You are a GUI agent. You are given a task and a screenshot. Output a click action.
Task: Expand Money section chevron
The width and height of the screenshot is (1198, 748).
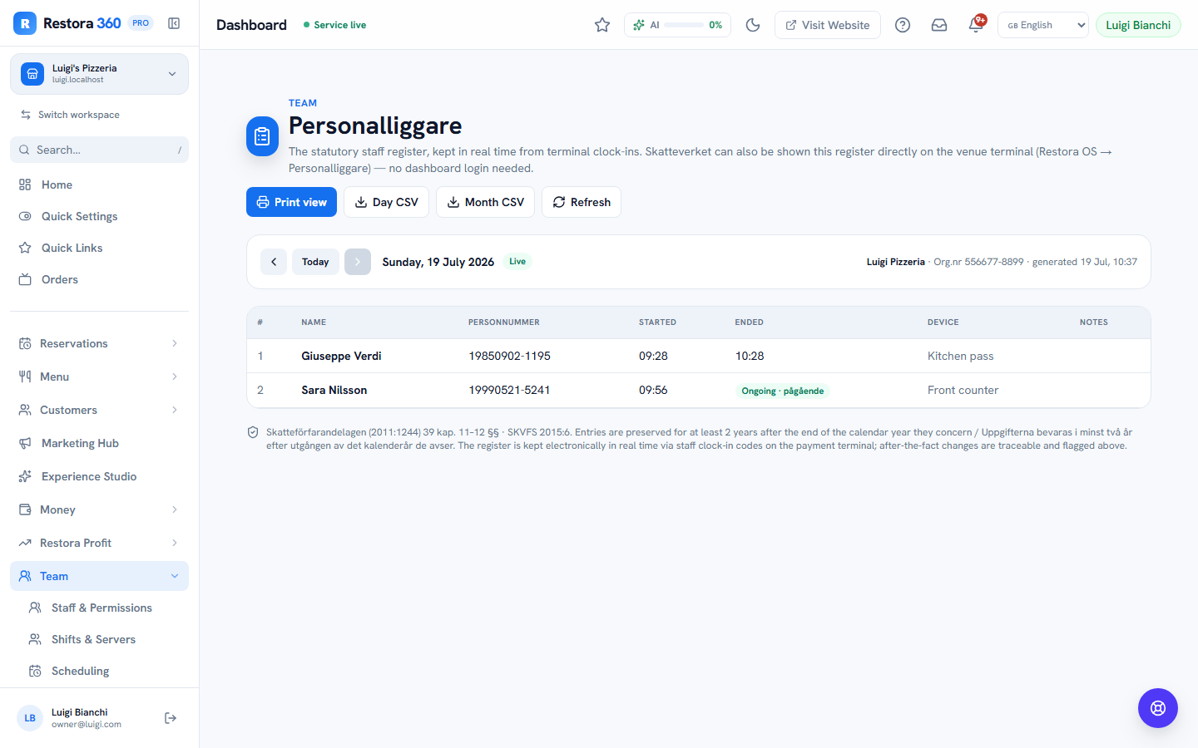point(175,509)
